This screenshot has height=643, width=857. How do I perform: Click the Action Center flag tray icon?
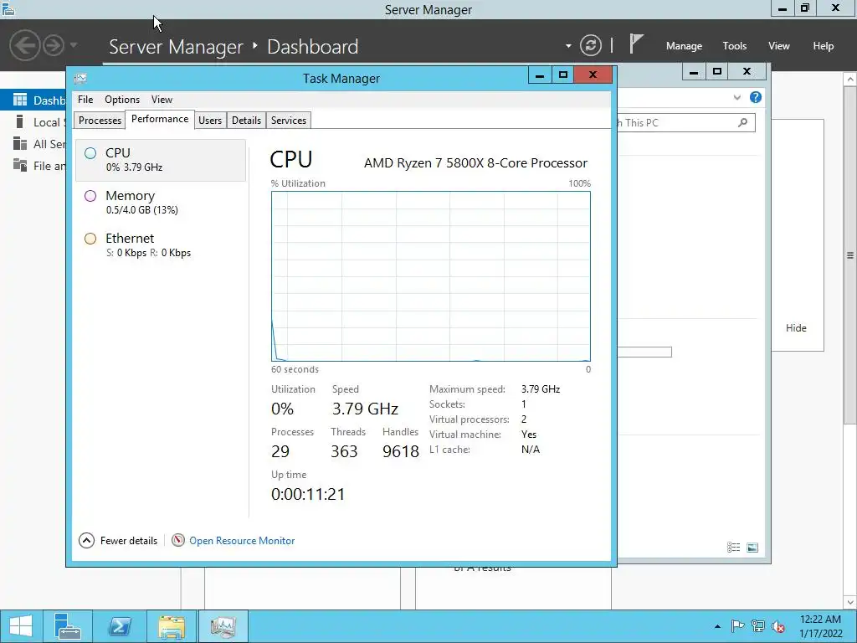pos(737,626)
